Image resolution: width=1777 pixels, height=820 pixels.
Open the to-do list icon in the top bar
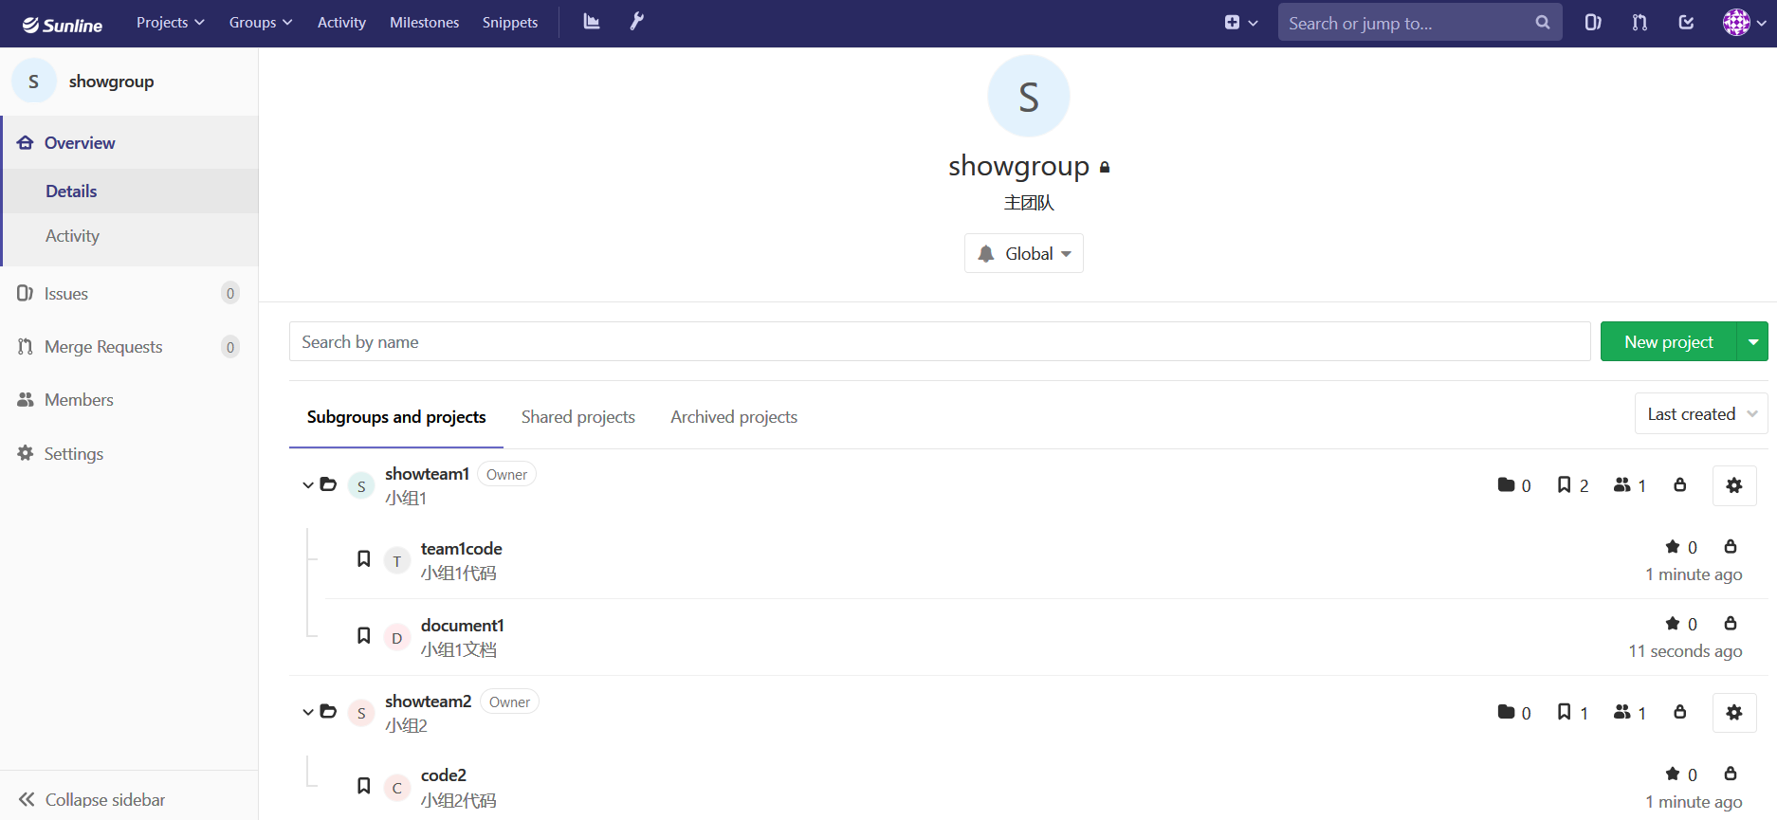coord(1686,23)
